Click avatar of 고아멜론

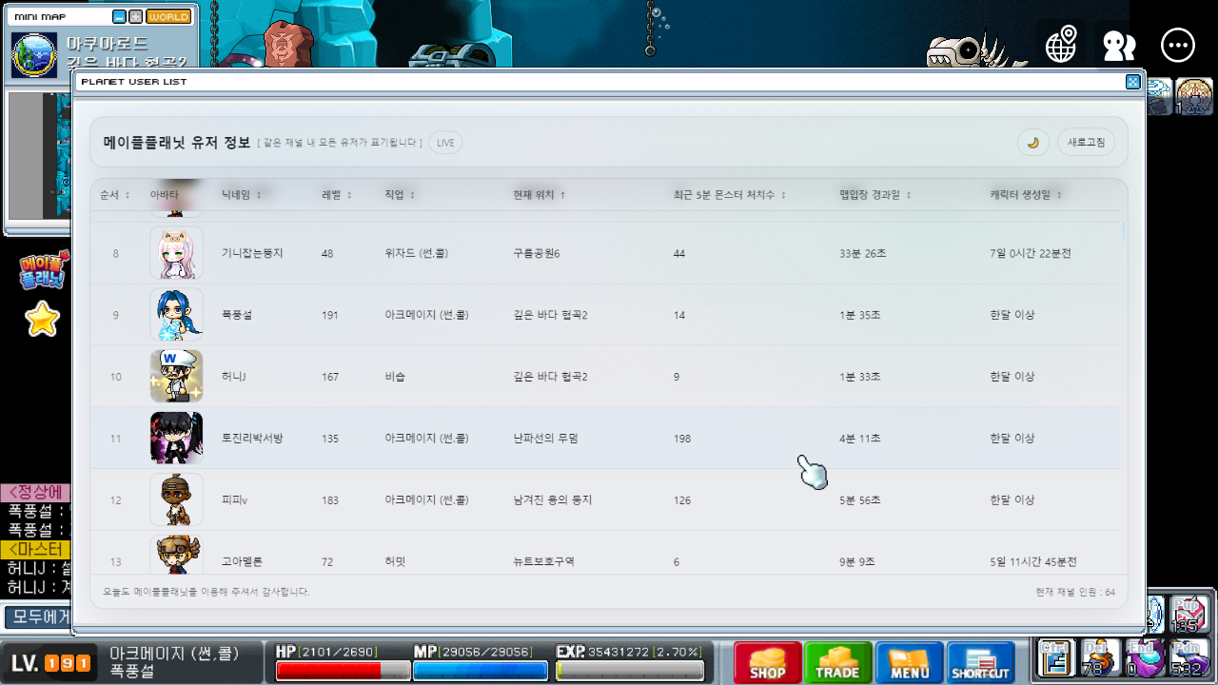pyautogui.click(x=176, y=555)
